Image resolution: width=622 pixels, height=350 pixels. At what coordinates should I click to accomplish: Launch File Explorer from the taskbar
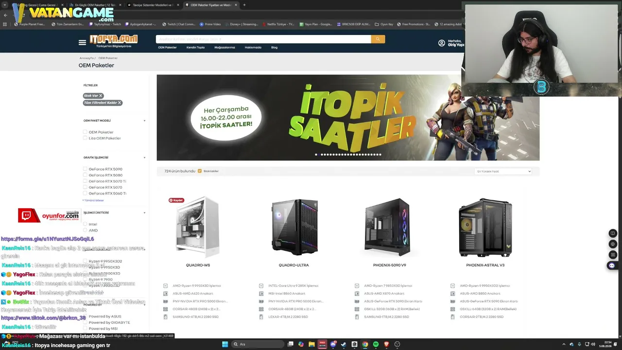(311, 344)
